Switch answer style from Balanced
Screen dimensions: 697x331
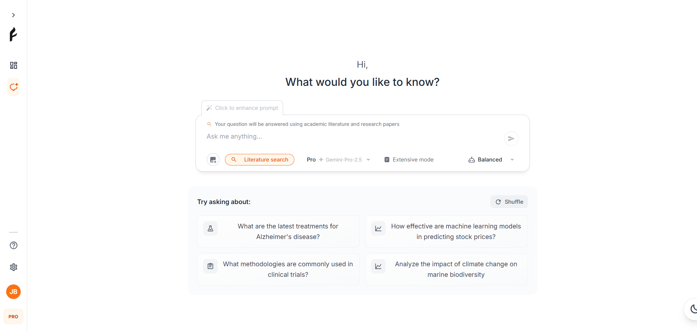pos(485,159)
